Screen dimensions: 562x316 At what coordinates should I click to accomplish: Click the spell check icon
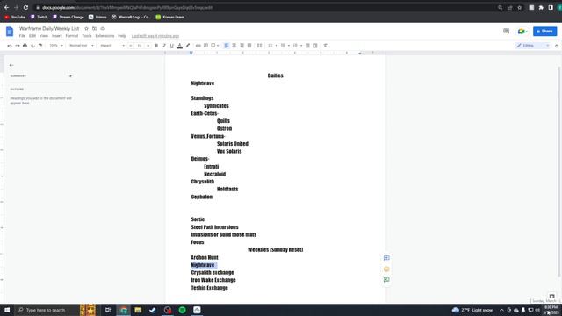(x=32, y=46)
